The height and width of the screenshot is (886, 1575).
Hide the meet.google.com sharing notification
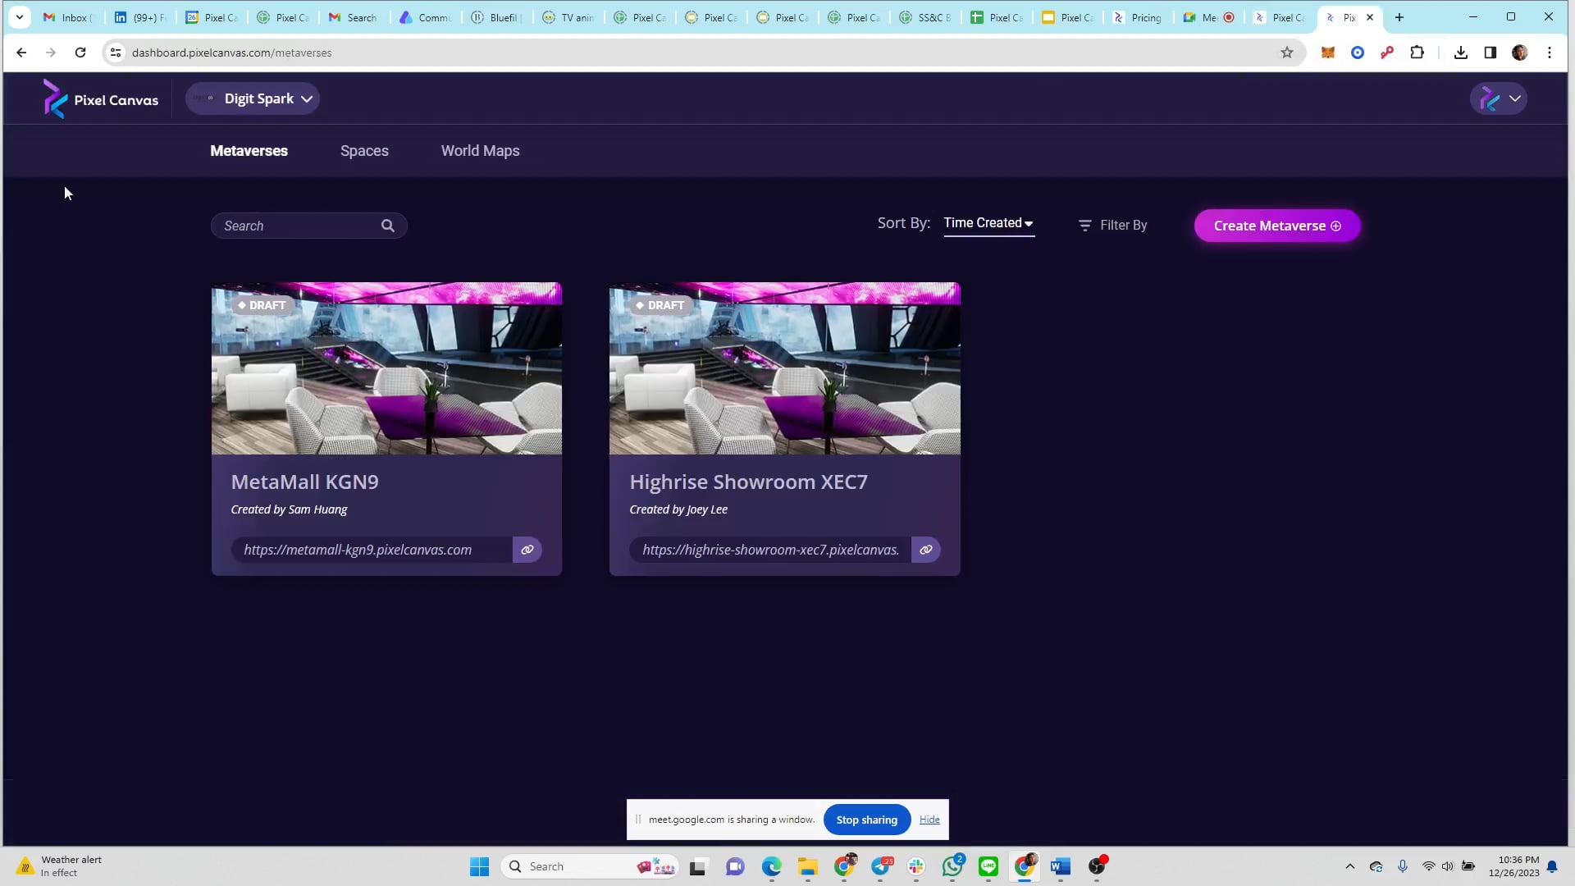point(929,820)
